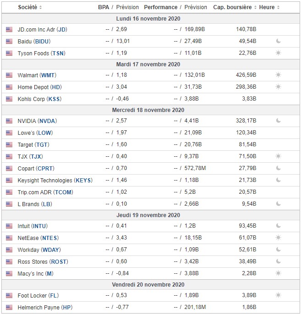Click the US flag next to Foot Locker

click(x=9, y=295)
